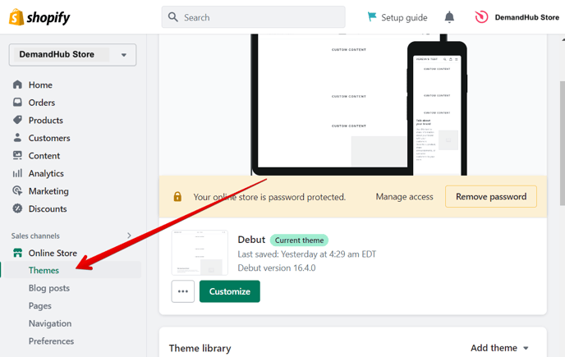Open Preferences under Online Store

(x=51, y=341)
